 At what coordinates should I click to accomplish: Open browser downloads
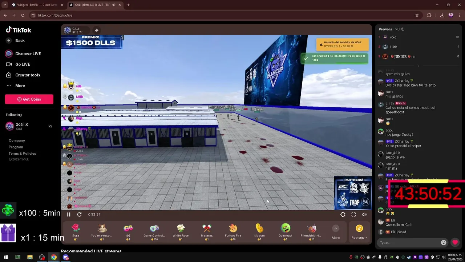coord(442,15)
